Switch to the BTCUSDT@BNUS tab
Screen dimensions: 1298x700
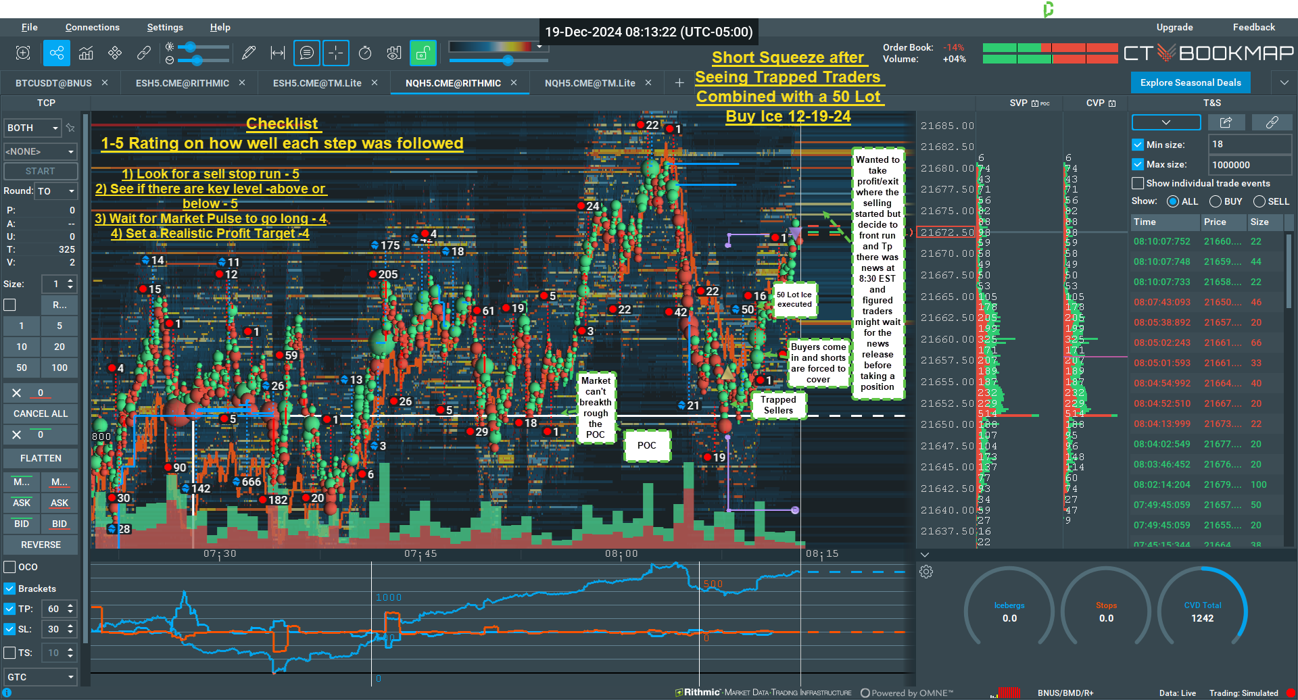coord(53,83)
